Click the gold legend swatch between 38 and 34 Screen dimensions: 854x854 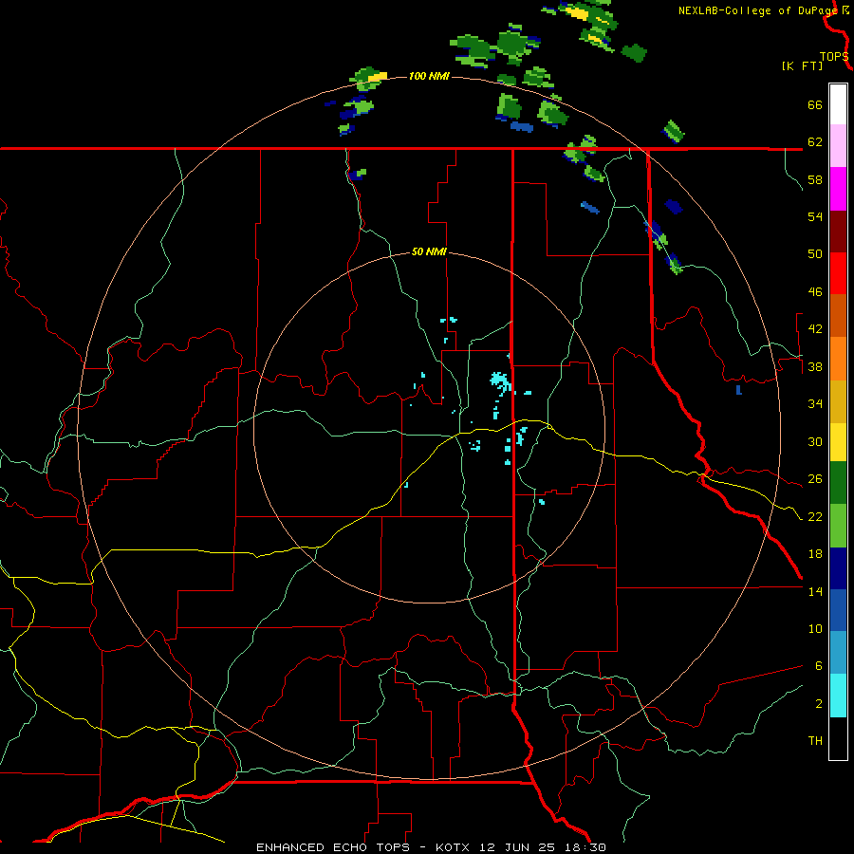(838, 401)
